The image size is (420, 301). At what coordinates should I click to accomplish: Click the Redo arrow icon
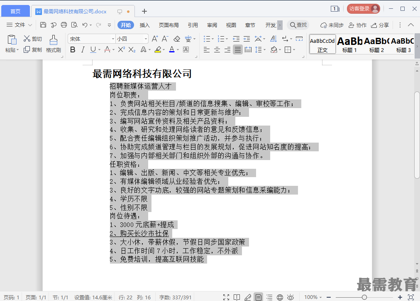click(99, 25)
